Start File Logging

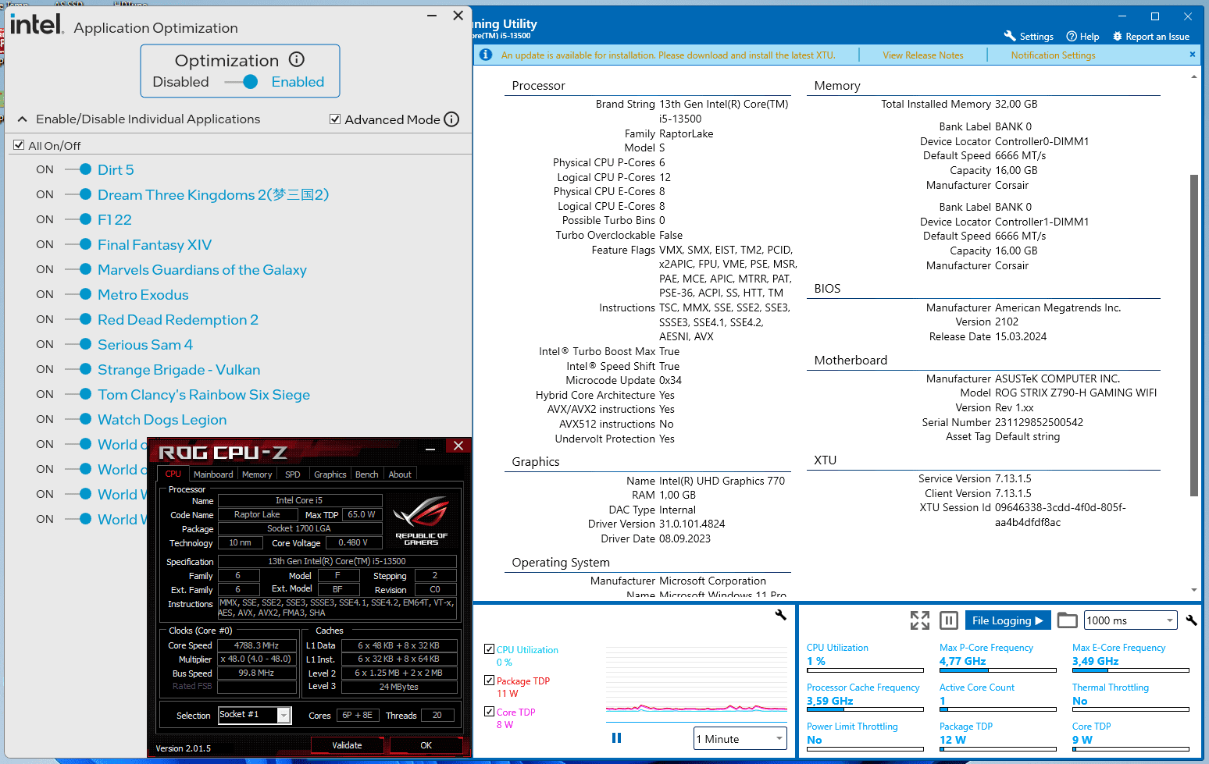click(1008, 620)
